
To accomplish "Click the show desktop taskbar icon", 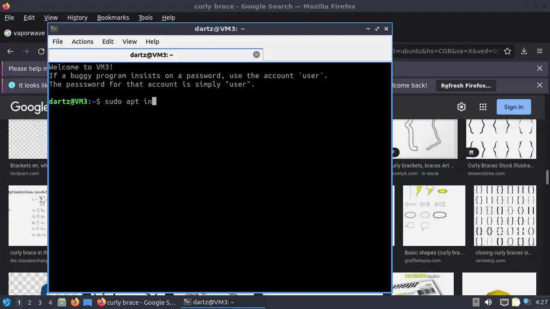I will click(88, 302).
